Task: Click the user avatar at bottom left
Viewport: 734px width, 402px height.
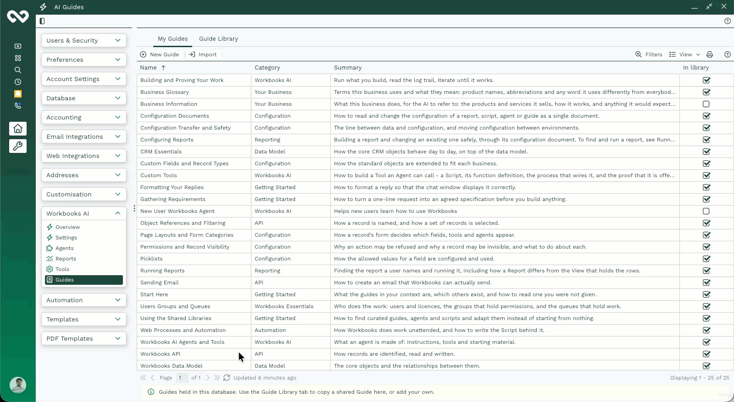Action: click(18, 385)
